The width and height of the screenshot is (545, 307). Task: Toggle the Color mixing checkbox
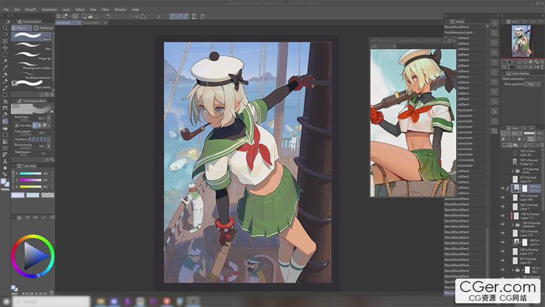[x=17, y=125]
